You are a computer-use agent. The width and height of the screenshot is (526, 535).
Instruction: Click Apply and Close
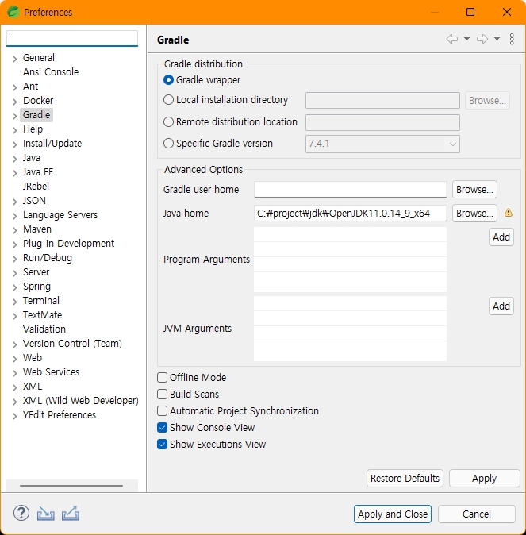[x=393, y=514]
